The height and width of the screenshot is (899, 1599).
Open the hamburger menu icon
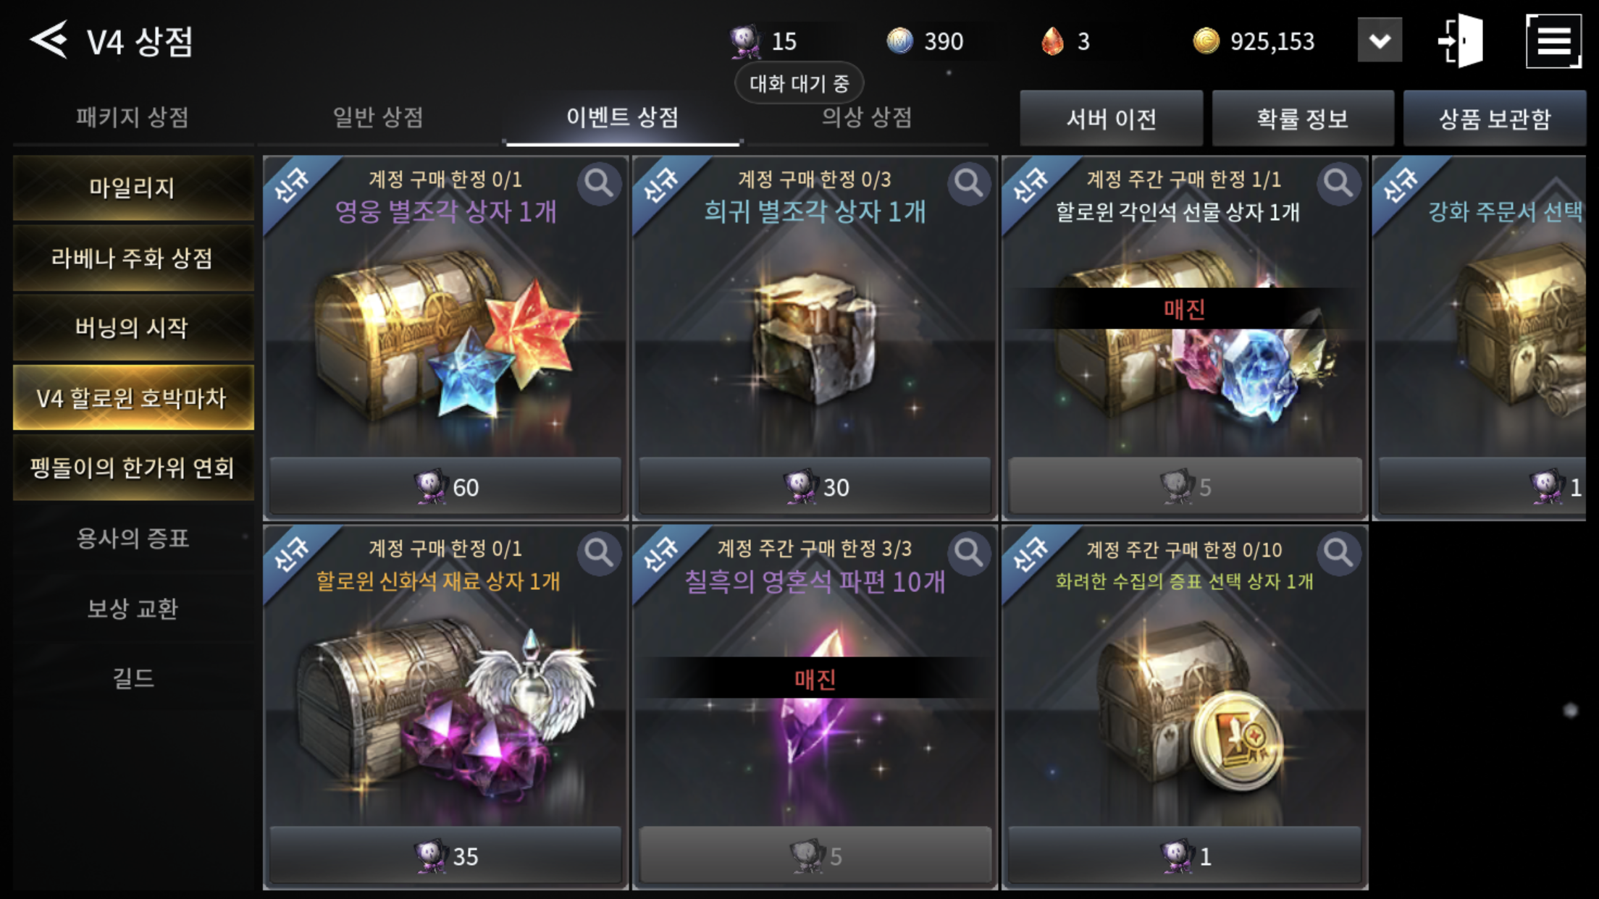[1553, 41]
